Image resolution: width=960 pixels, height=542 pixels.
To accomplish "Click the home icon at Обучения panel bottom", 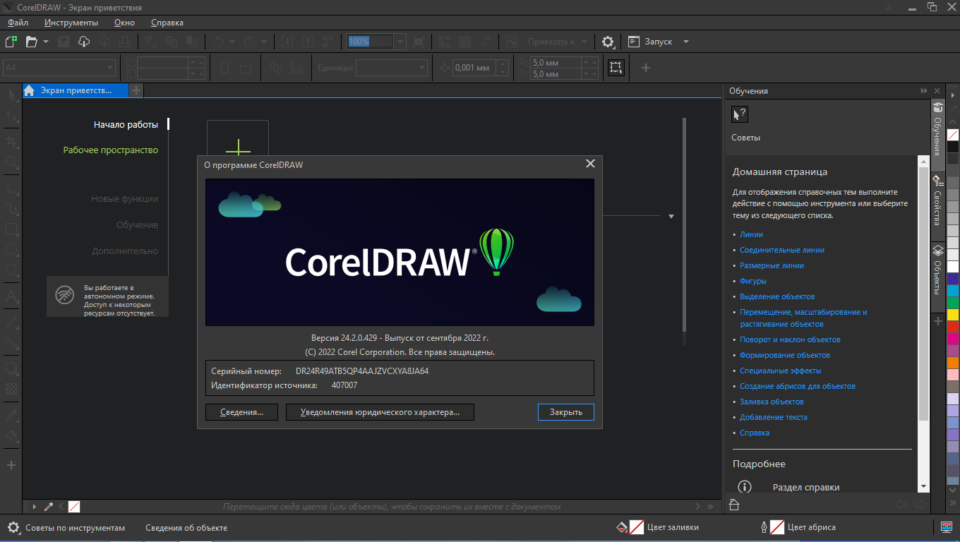I will pos(733,505).
